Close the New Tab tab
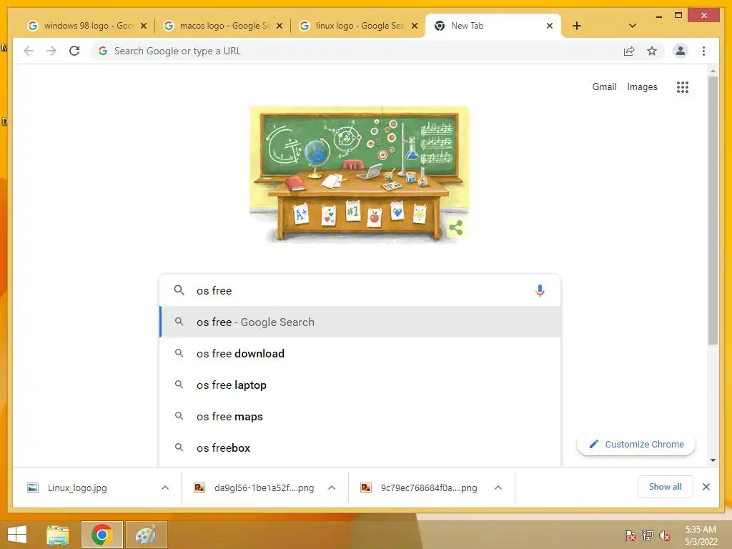 point(550,26)
